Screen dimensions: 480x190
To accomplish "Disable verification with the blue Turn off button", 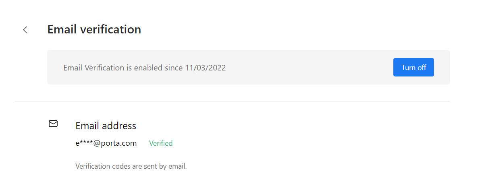I will [x=413, y=67].
